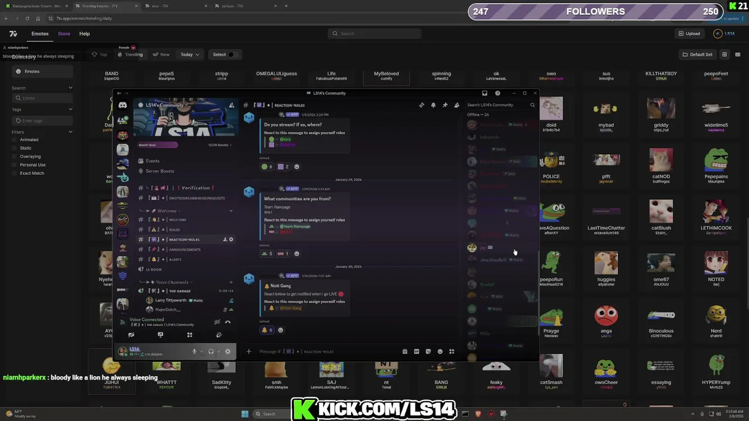Click the Upload button on 7TV
749x421 pixels.
tap(689, 34)
